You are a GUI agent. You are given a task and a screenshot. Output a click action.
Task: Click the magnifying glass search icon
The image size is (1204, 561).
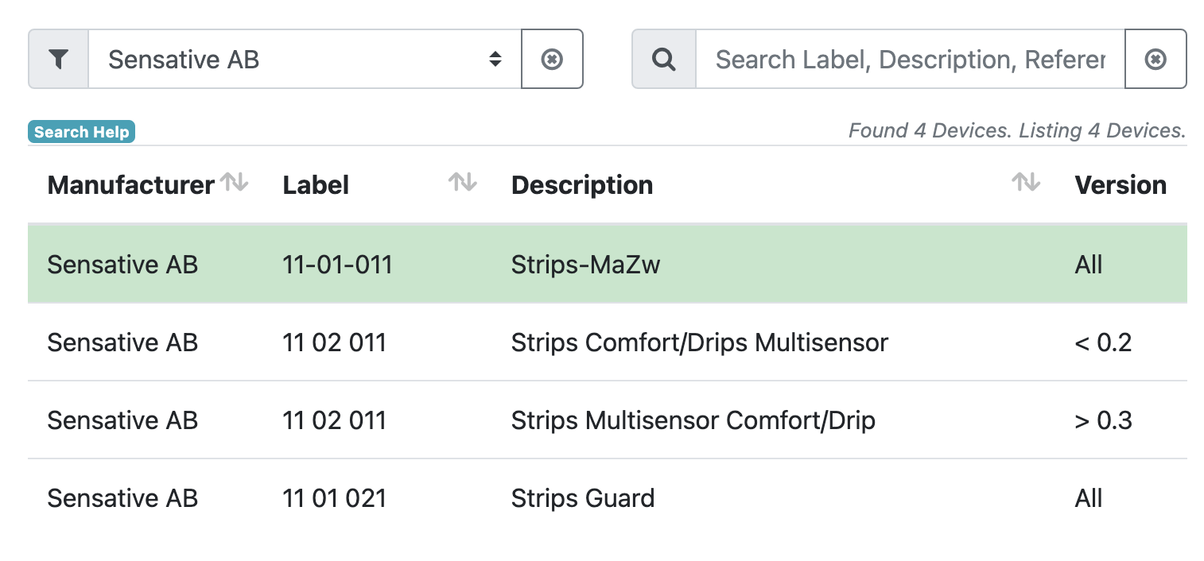point(663,60)
